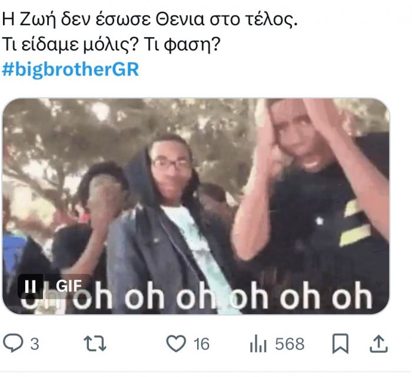The height and width of the screenshot is (377, 412).
Task: Bookmark this tweet
Action: [x=340, y=343]
